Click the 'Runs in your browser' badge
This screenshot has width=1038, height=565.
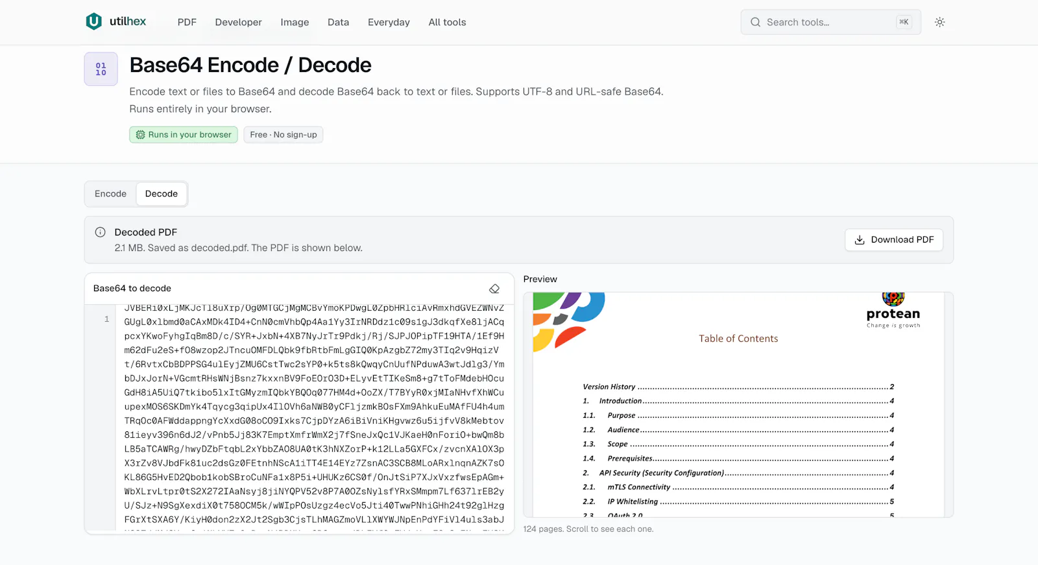pyautogui.click(x=184, y=135)
